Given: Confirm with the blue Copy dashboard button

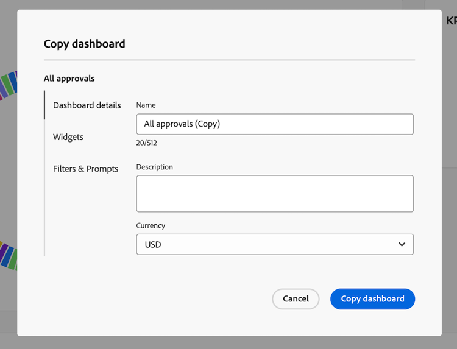Looking at the screenshot, I should (x=372, y=299).
